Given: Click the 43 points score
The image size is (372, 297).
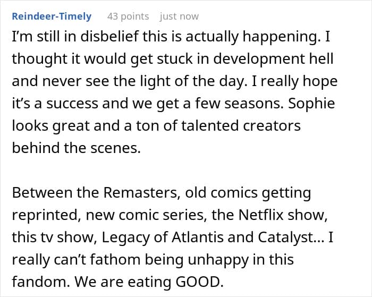Looking at the screenshot, I should coord(128,16).
